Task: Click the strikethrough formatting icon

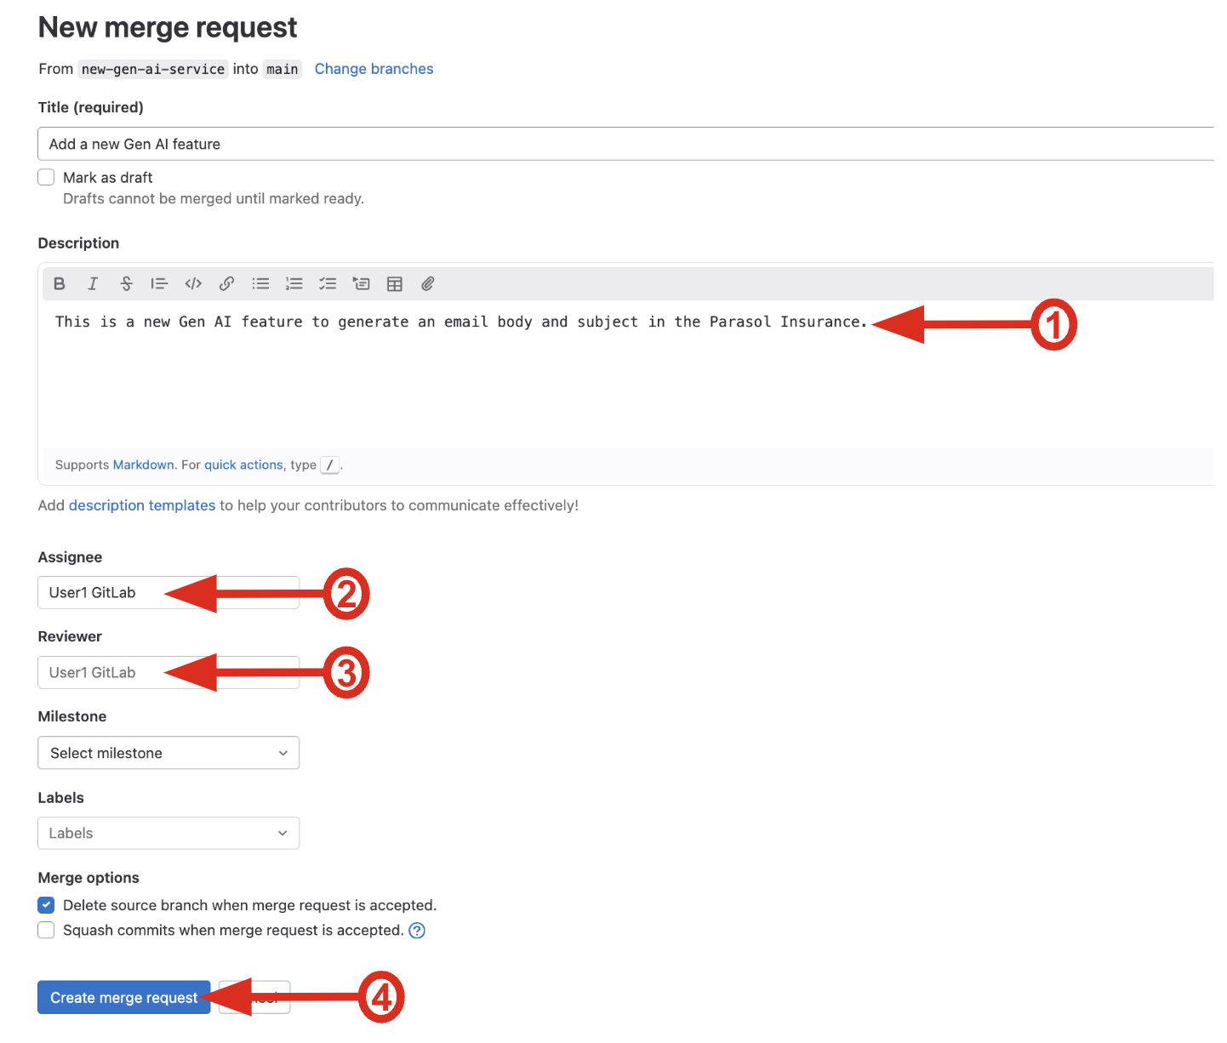Action: (126, 284)
